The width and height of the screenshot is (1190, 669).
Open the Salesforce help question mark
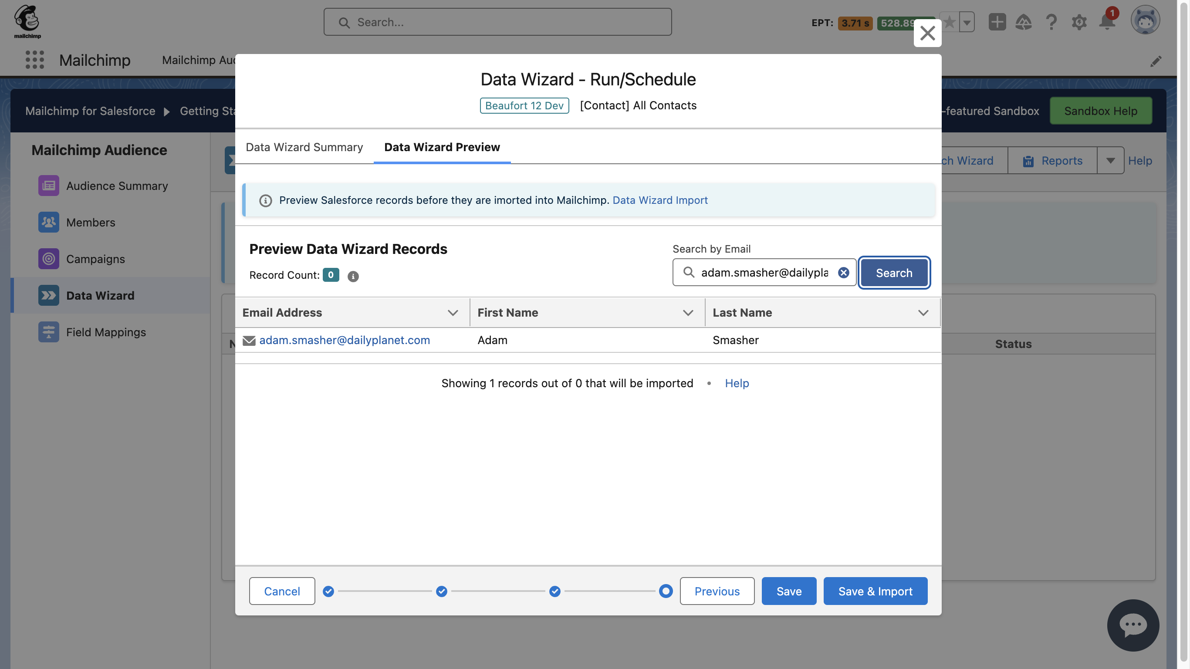pos(1051,22)
